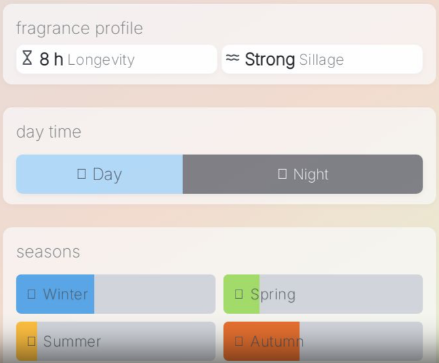The height and width of the screenshot is (363, 439).
Task: Select the Night time segment
Action: pyautogui.click(x=303, y=174)
